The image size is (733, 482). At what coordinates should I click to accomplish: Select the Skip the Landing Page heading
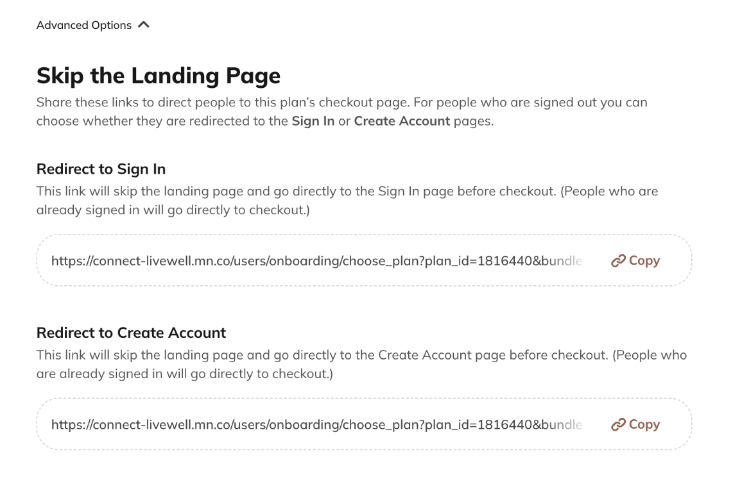(159, 75)
